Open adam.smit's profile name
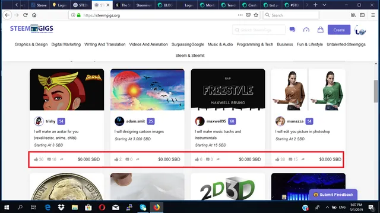 [135, 121]
